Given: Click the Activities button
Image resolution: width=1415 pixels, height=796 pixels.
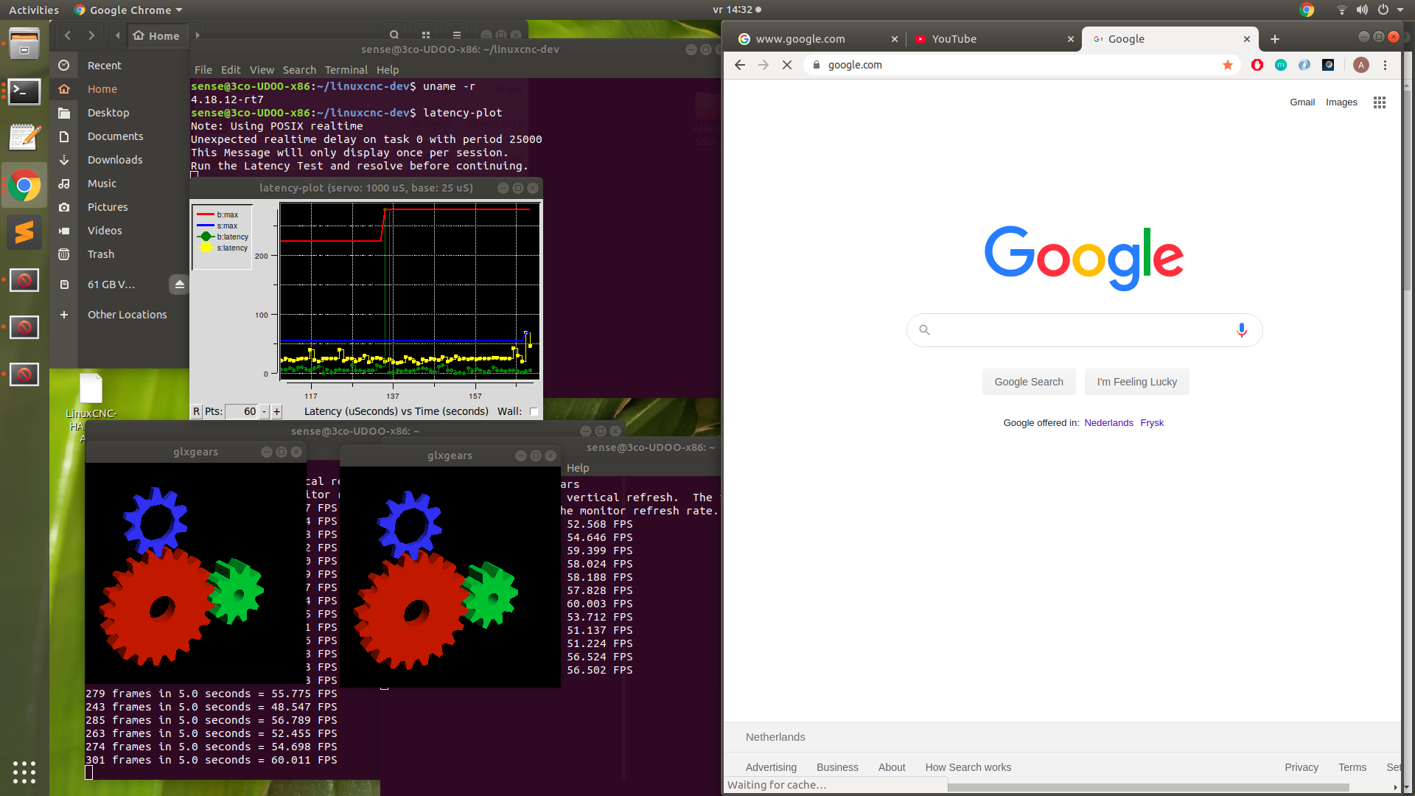Looking at the screenshot, I should [34, 10].
